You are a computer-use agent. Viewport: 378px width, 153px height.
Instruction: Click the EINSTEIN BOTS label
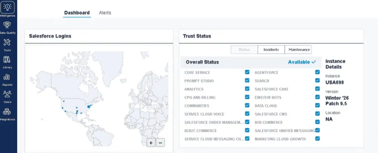[268, 98]
